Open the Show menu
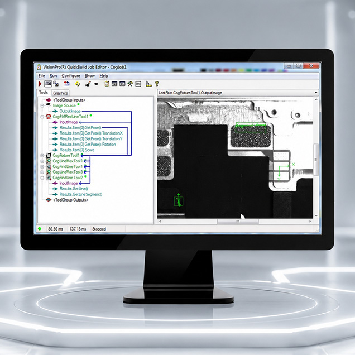 pyautogui.click(x=90, y=76)
